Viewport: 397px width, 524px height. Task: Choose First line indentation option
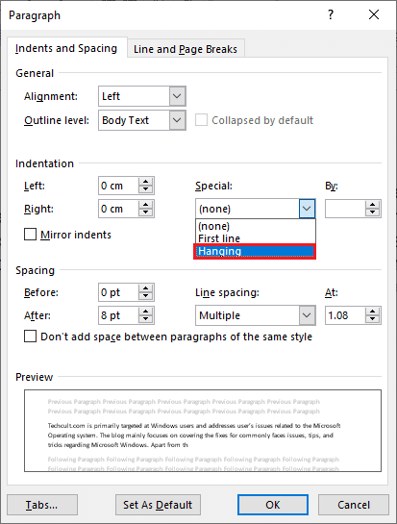[256, 238]
